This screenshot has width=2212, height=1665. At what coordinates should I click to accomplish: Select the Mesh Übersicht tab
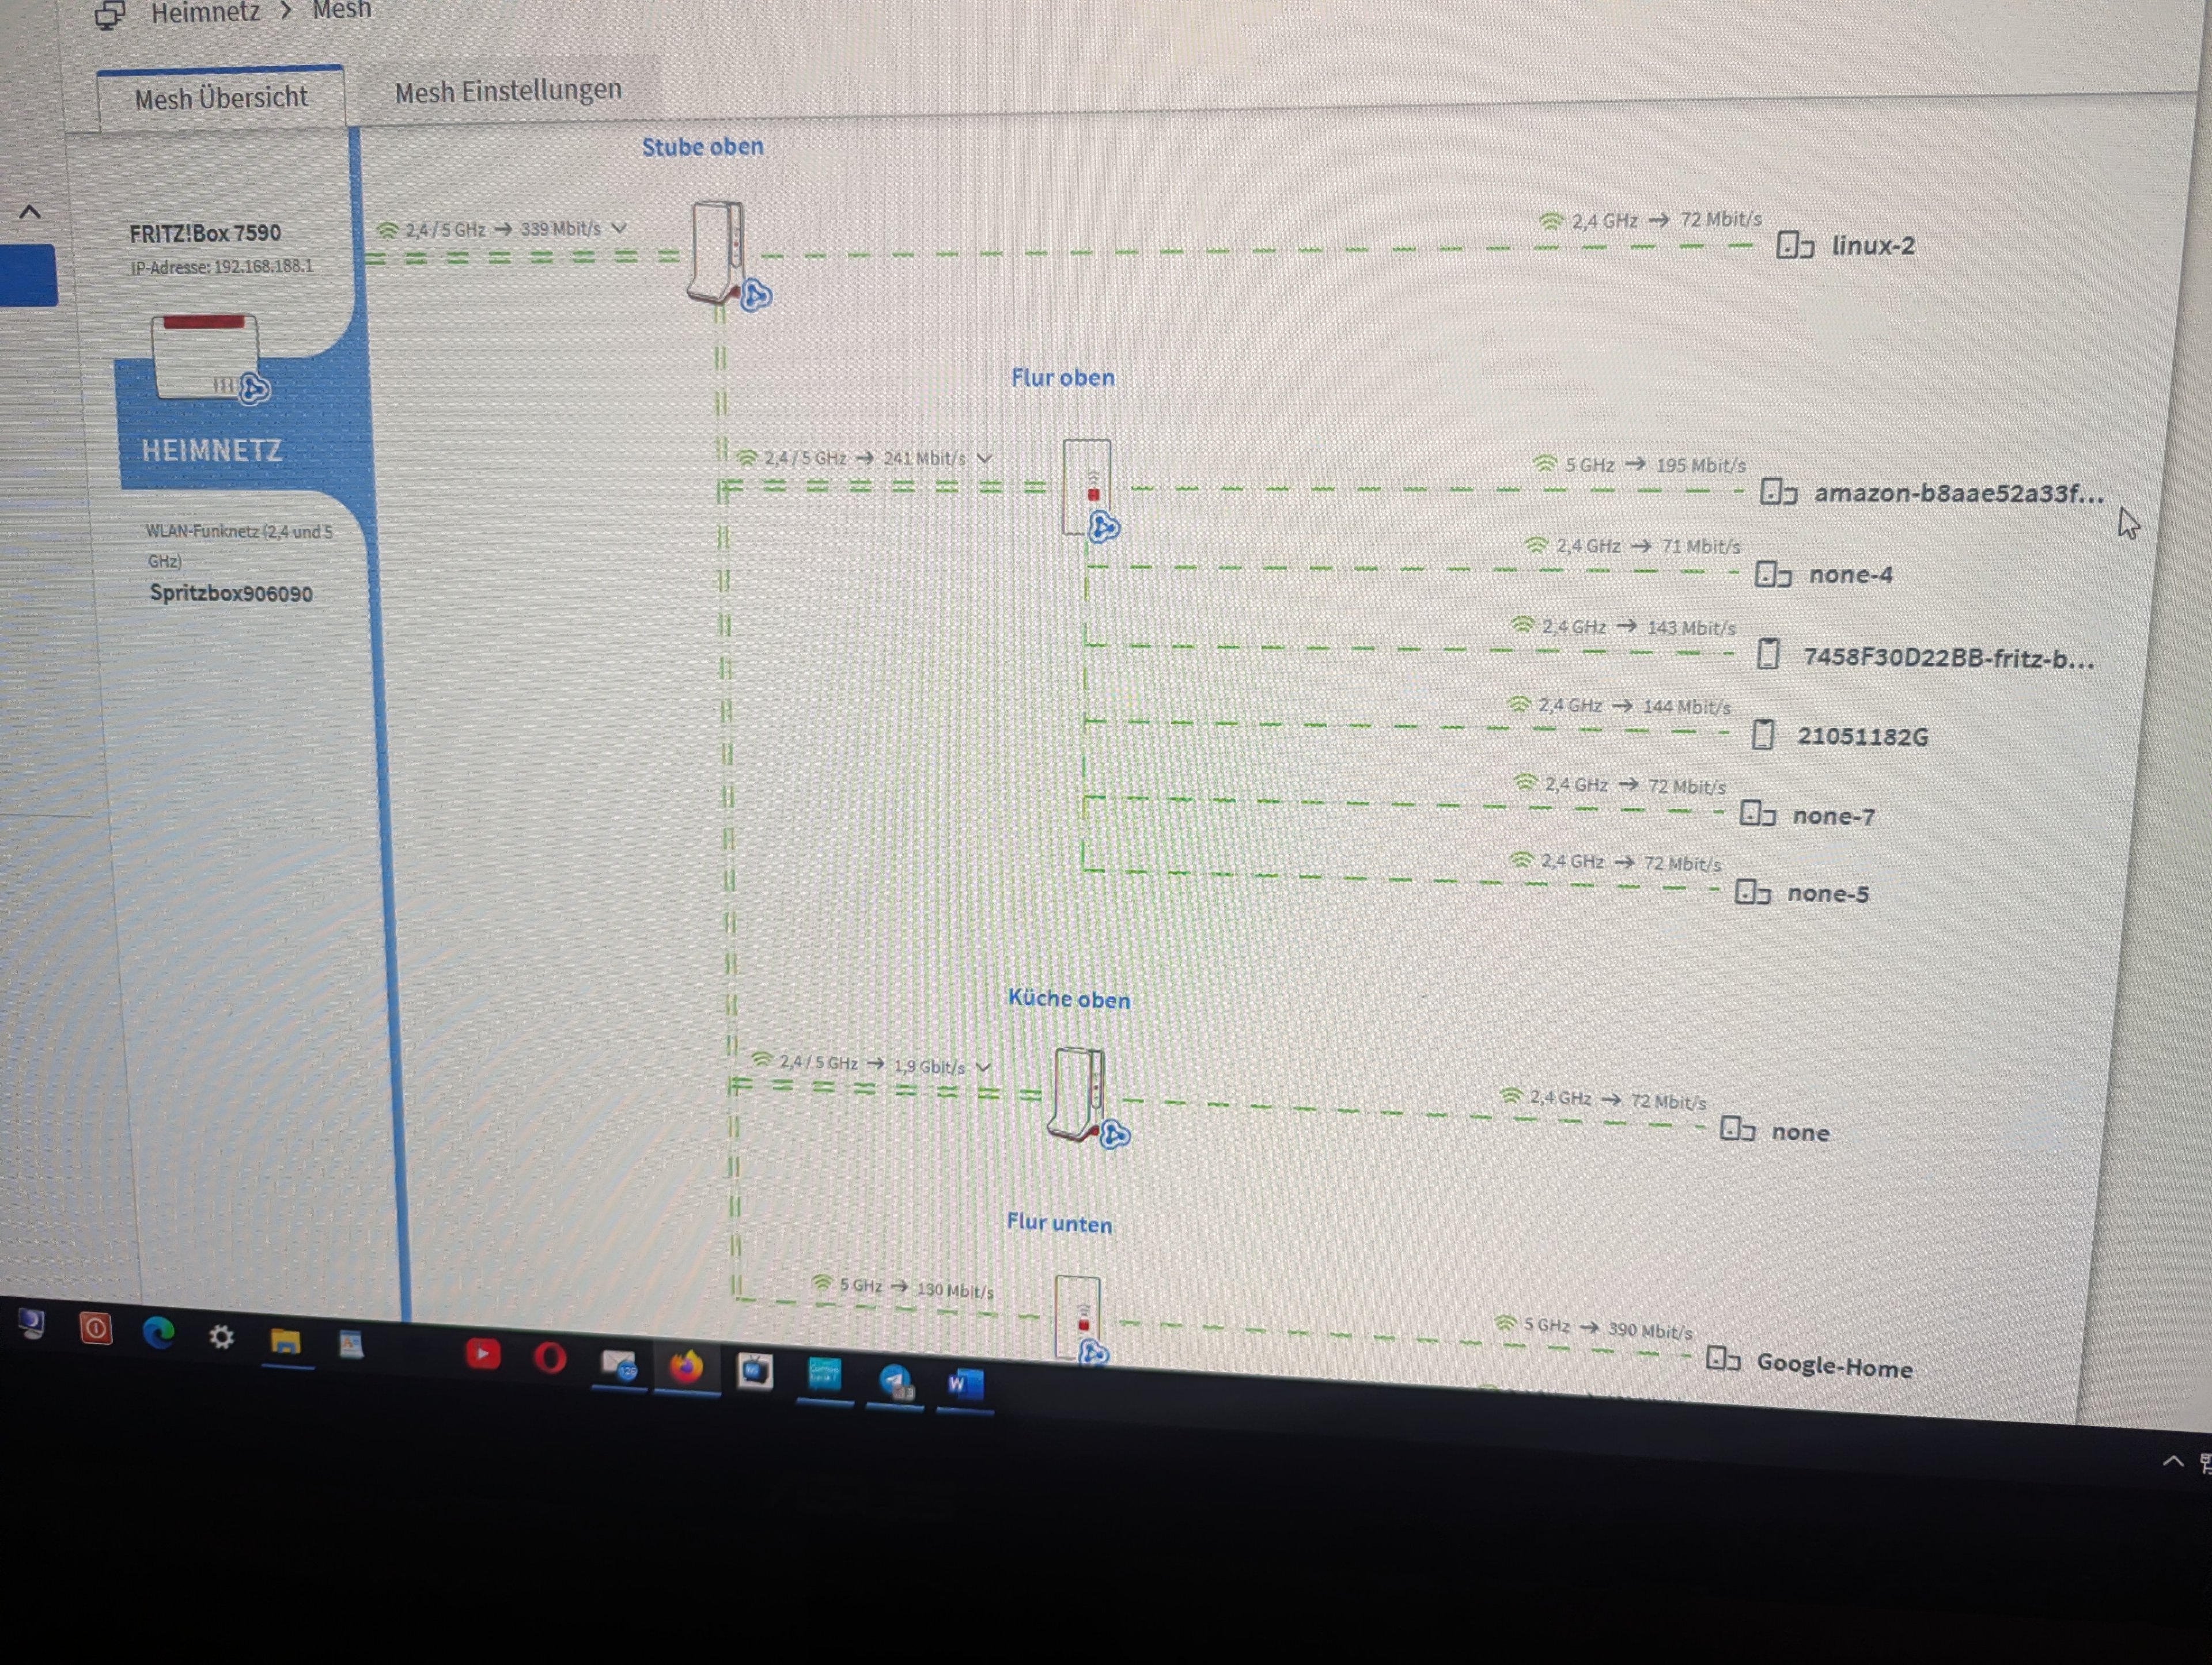coord(221,98)
